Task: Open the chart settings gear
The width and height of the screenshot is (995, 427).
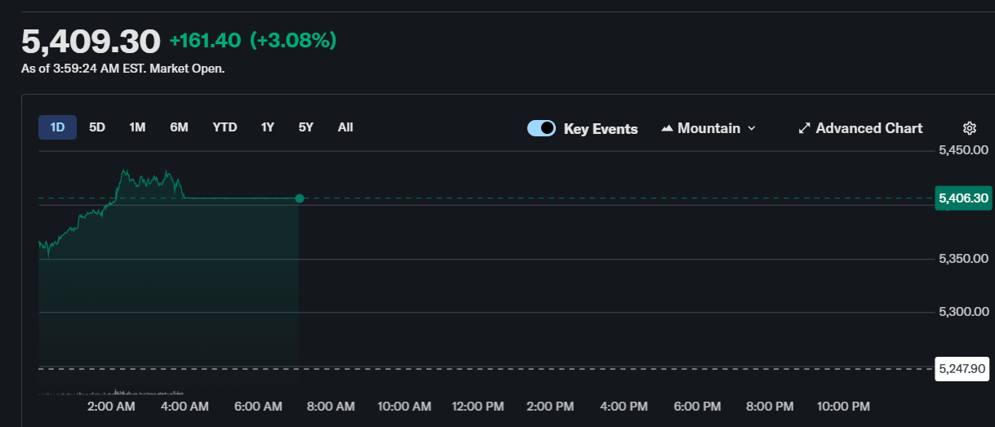Action: pyautogui.click(x=969, y=128)
